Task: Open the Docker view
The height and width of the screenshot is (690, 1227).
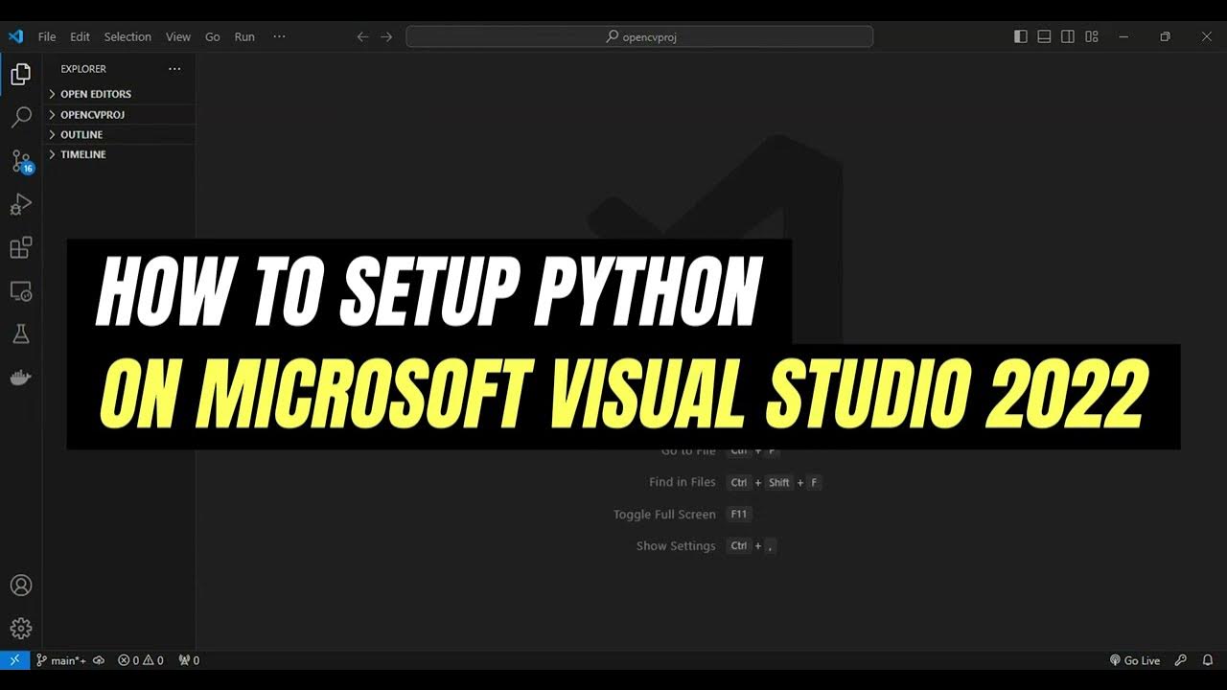Action: pyautogui.click(x=20, y=377)
